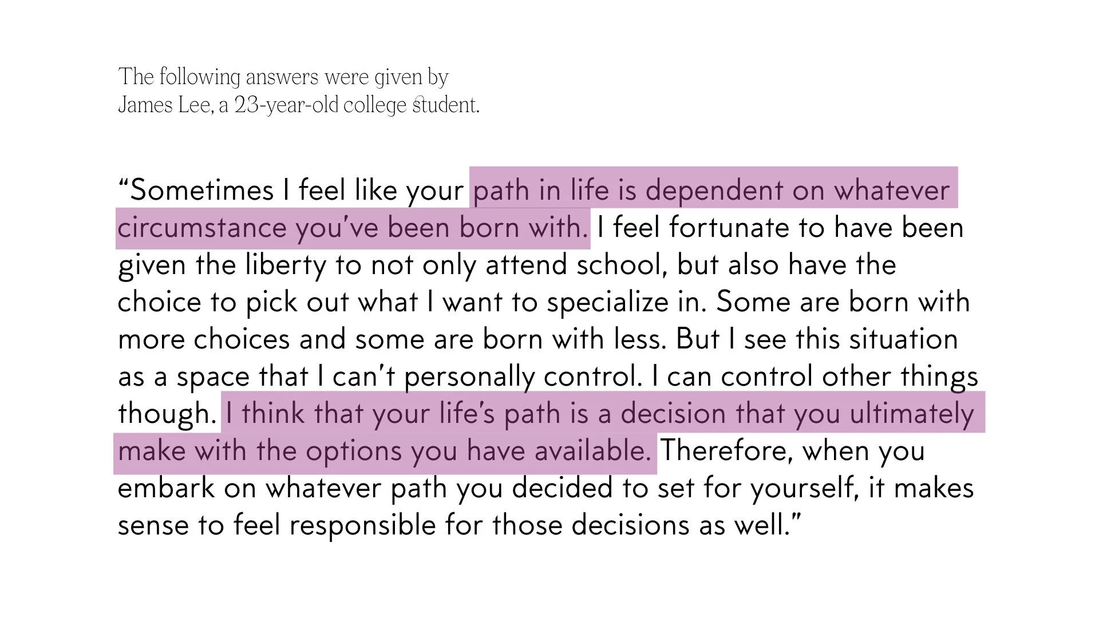This screenshot has height=618, width=1099.
Task: Click the highlighted text "circumstance you've been born with."
Action: pos(353,228)
